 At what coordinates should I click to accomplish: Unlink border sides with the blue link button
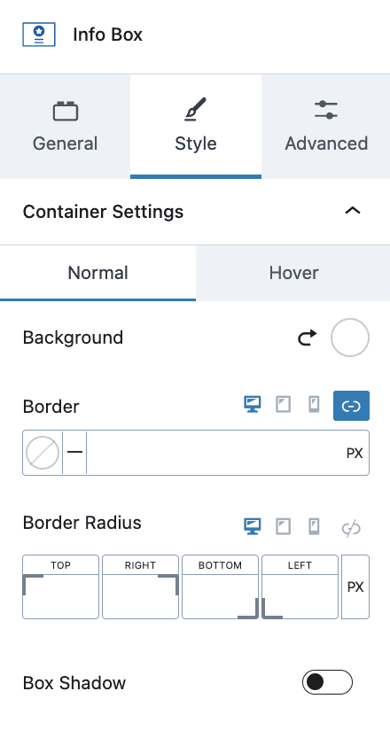[x=351, y=406]
